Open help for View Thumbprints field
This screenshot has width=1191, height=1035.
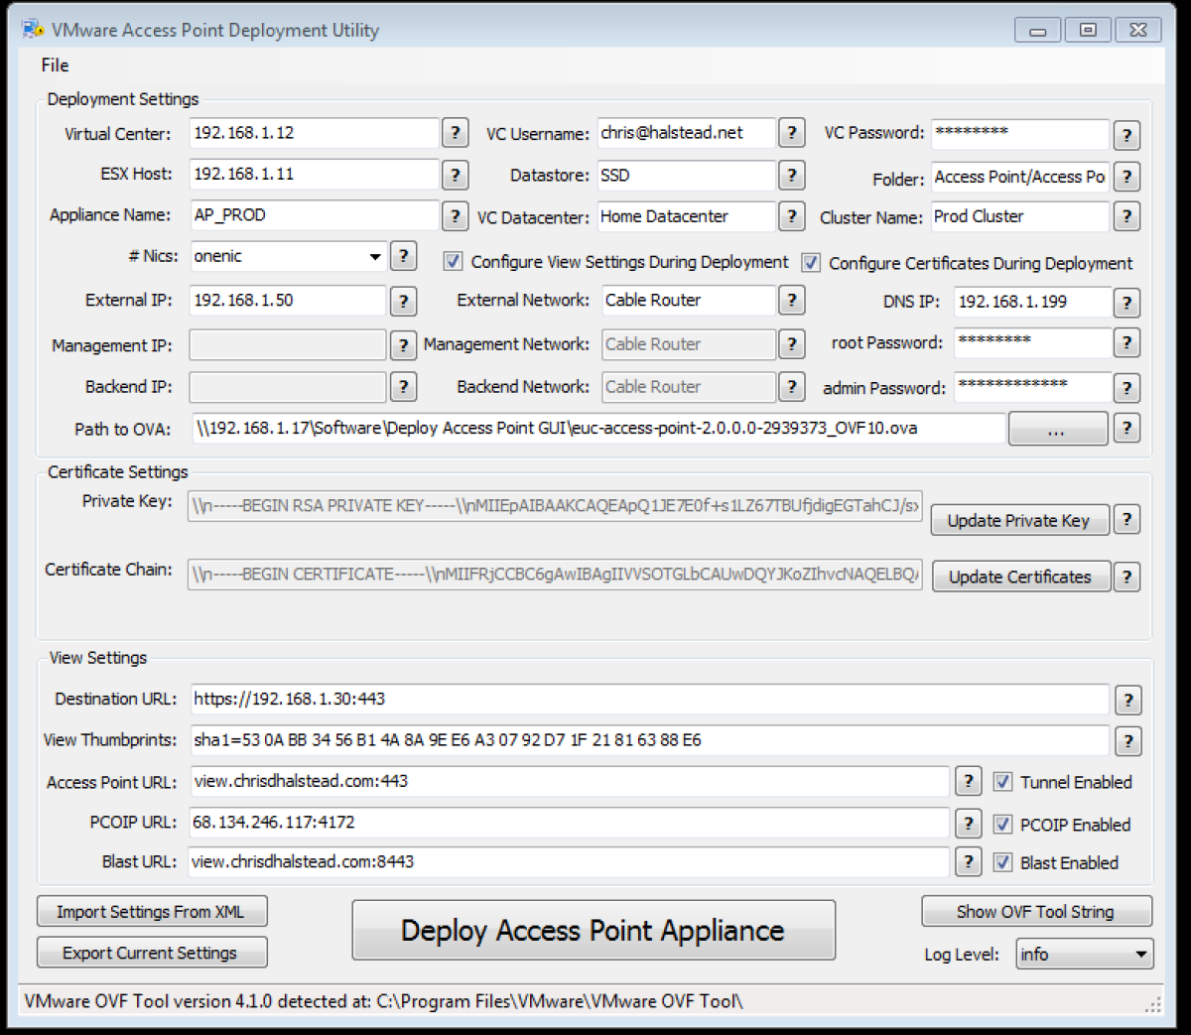1127,740
